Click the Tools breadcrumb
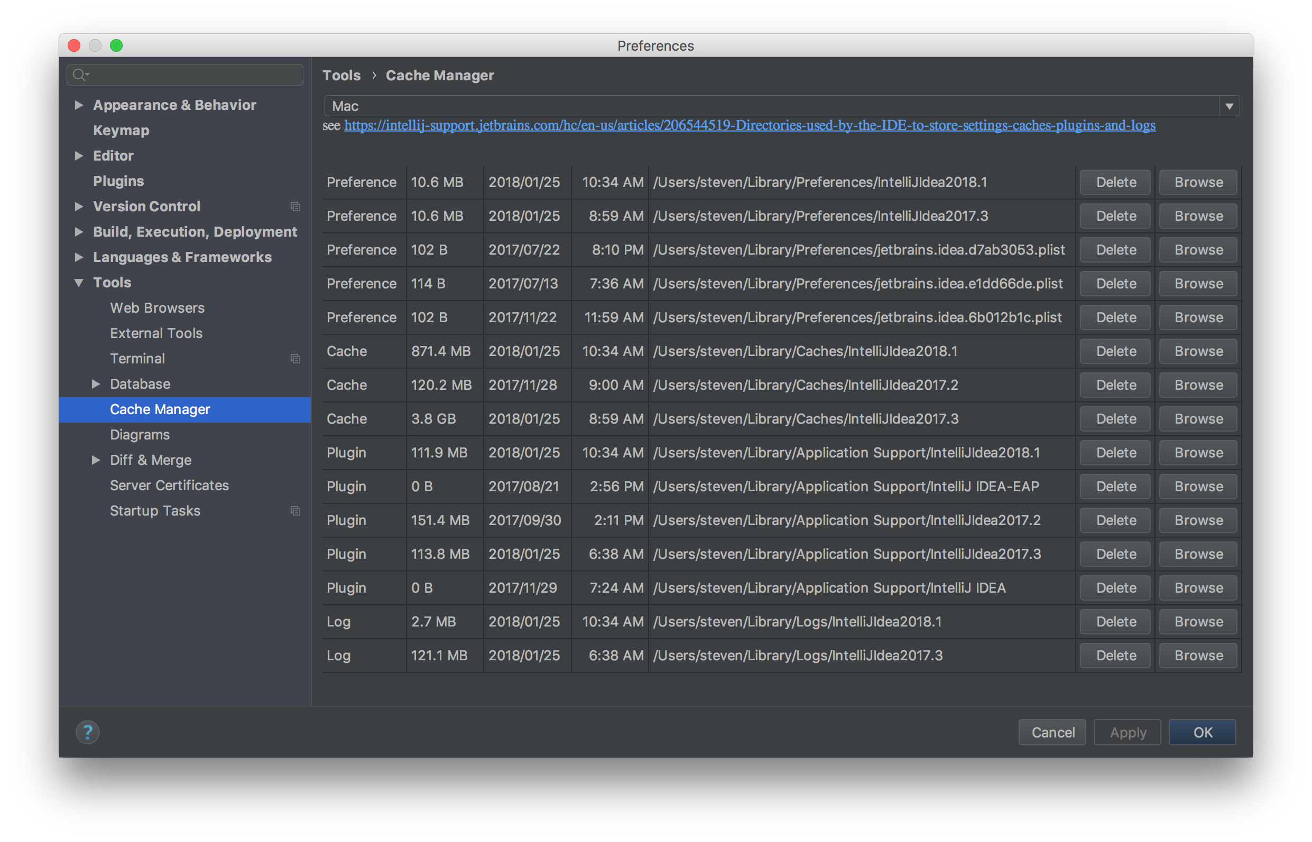The width and height of the screenshot is (1312, 842). pos(341,76)
